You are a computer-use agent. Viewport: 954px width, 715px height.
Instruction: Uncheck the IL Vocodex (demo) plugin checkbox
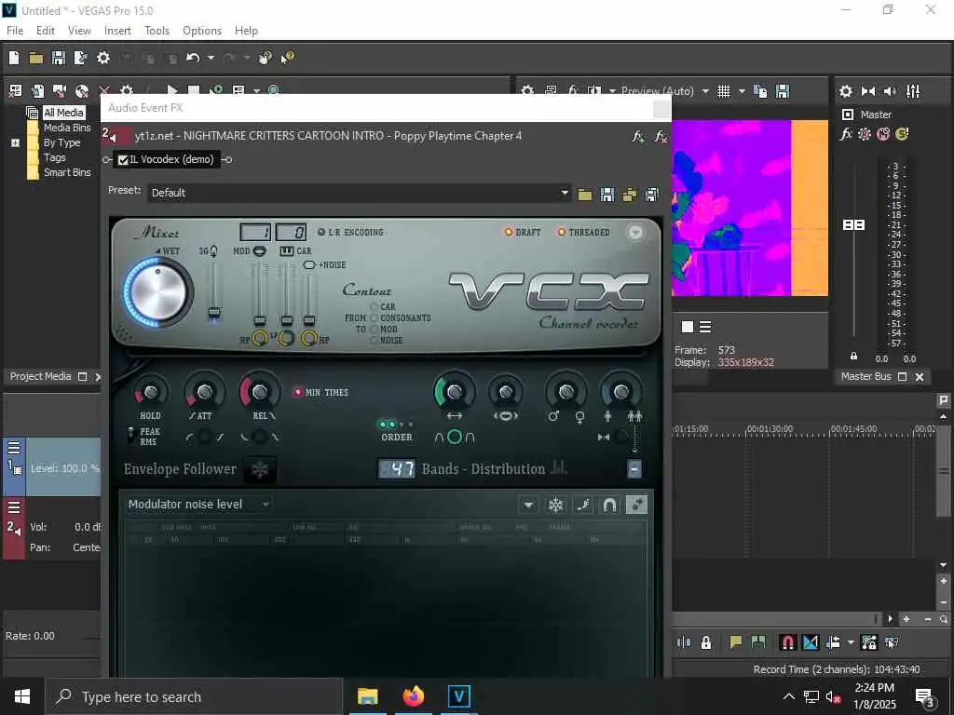pyautogui.click(x=123, y=160)
